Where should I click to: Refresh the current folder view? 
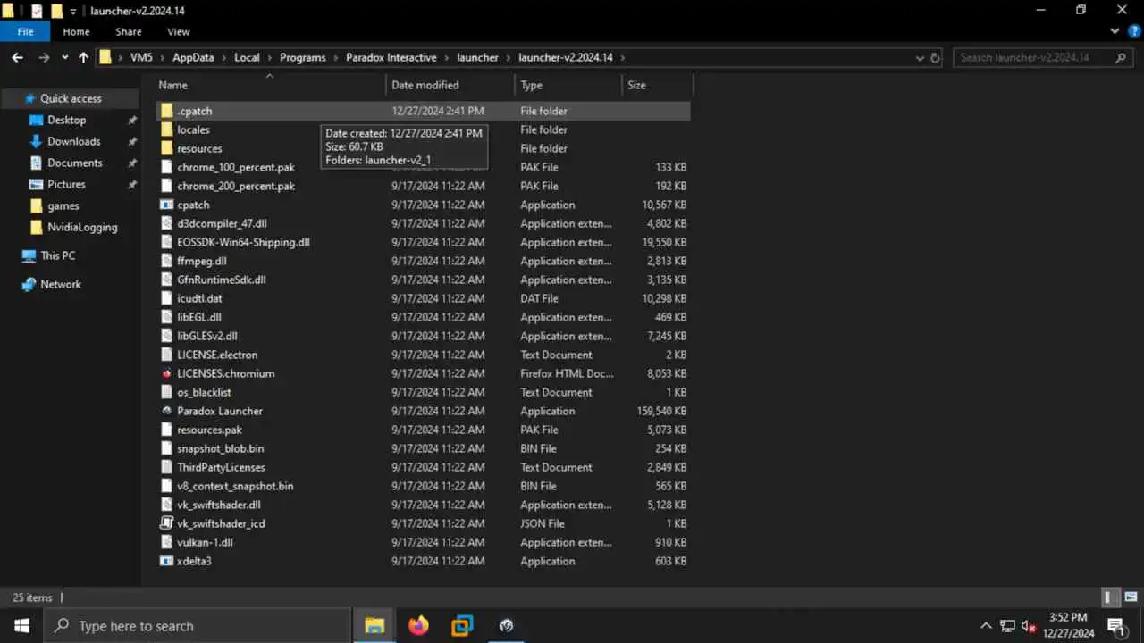pyautogui.click(x=936, y=57)
